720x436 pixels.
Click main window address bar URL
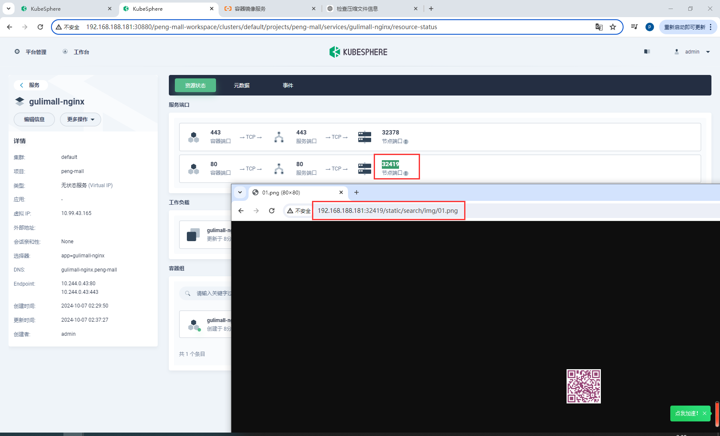[x=261, y=27]
